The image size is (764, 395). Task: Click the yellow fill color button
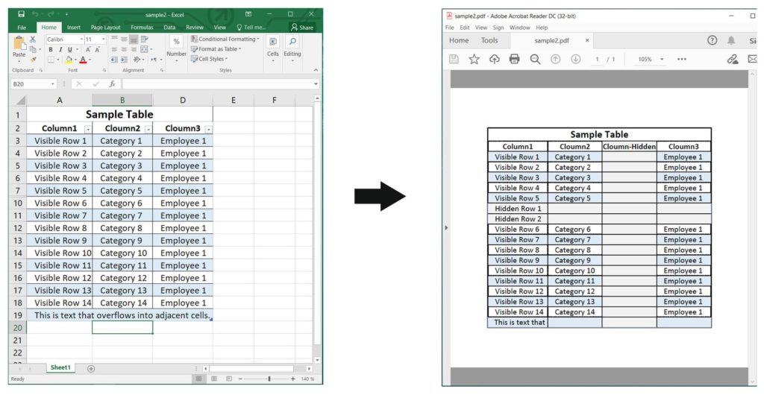pyautogui.click(x=69, y=60)
